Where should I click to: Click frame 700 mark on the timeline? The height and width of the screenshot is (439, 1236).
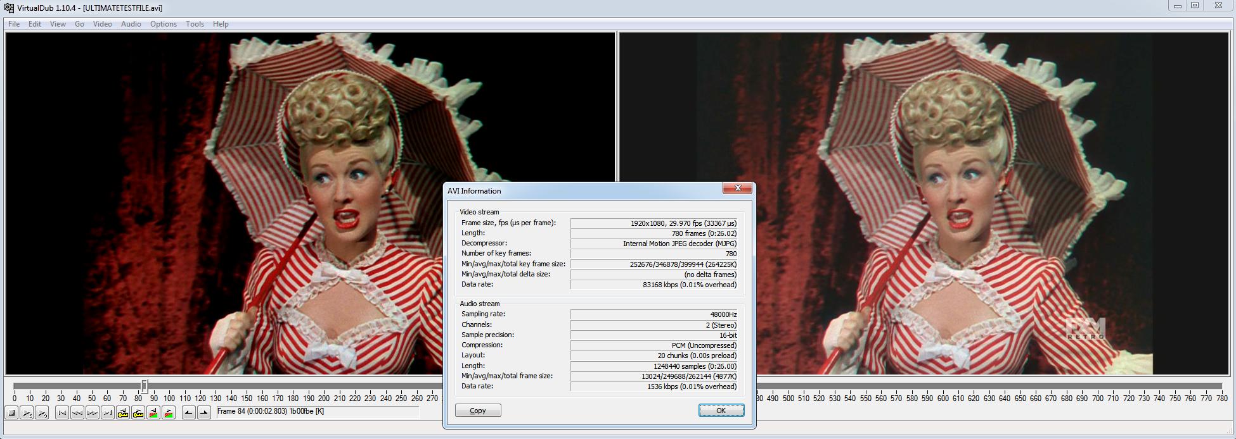click(x=1097, y=398)
